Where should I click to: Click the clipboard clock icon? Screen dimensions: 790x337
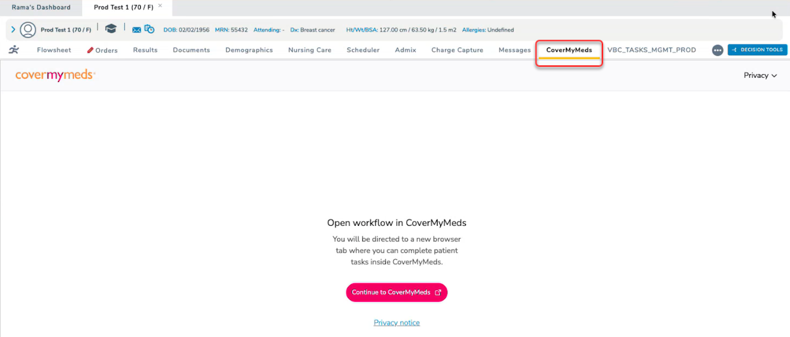(149, 29)
